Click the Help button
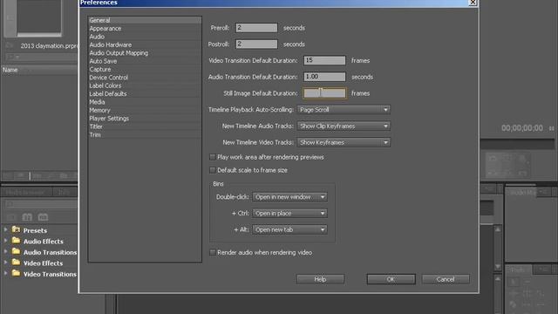 point(320,279)
